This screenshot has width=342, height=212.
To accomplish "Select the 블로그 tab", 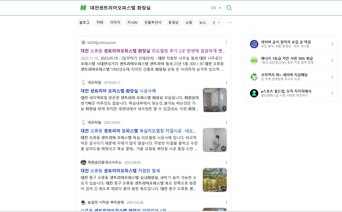I will (x=84, y=22).
